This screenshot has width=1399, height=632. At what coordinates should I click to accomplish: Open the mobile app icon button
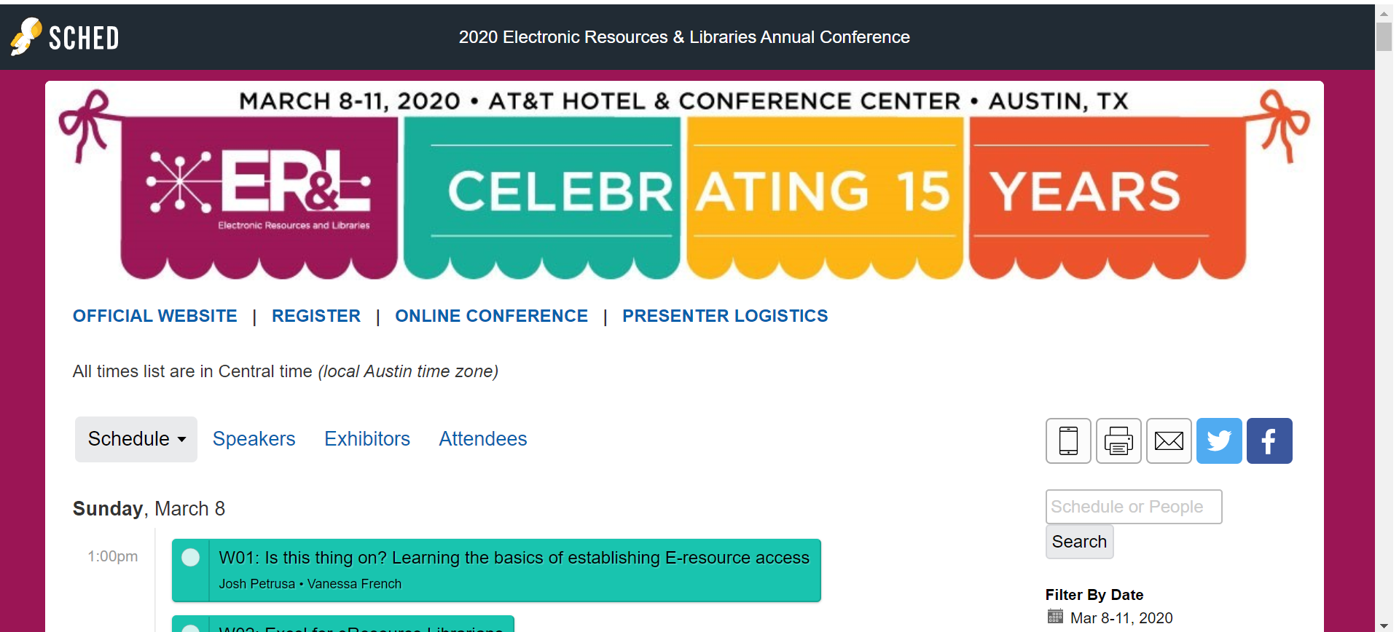tap(1068, 441)
